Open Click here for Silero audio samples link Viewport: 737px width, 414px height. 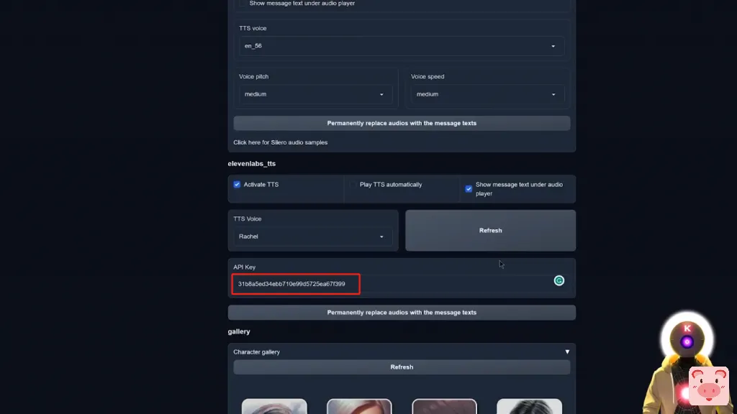point(280,142)
